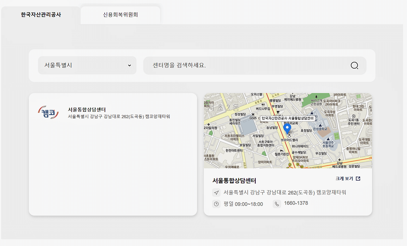Click the 힐튼가든인 label on the map
The width and height of the screenshot is (407, 246).
[282, 154]
